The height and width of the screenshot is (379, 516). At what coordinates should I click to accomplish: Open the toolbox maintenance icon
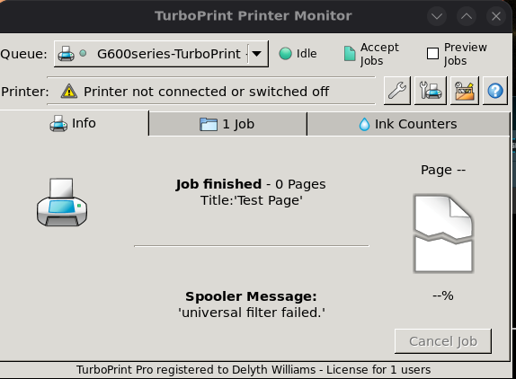point(465,91)
